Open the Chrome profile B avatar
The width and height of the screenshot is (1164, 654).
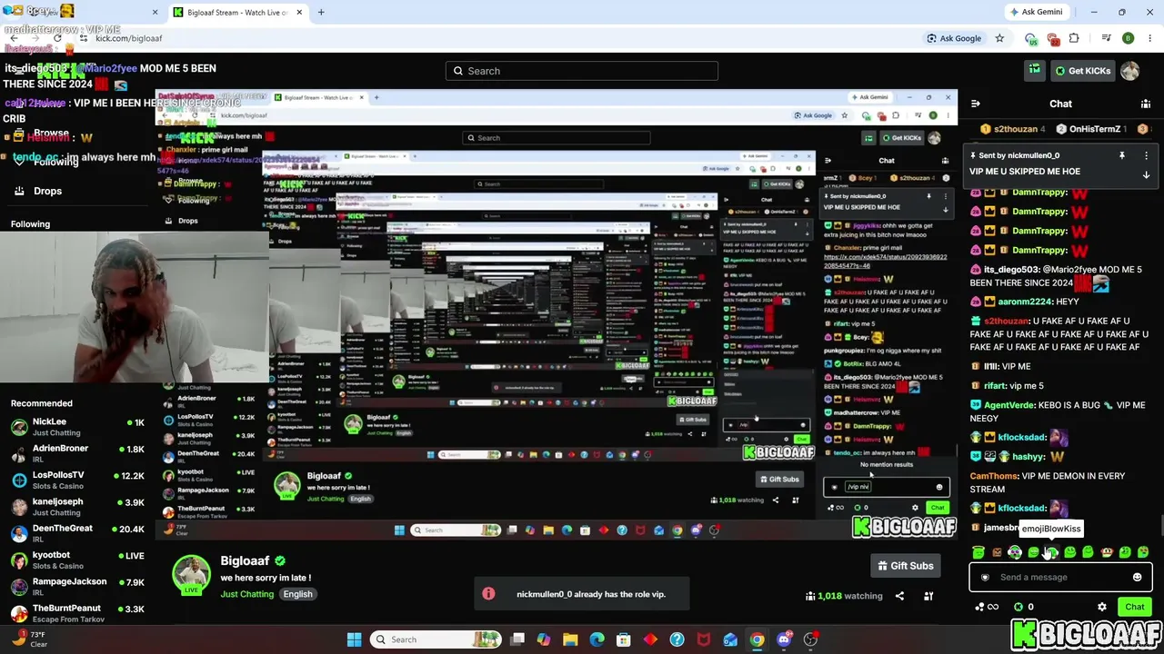coord(1129,38)
